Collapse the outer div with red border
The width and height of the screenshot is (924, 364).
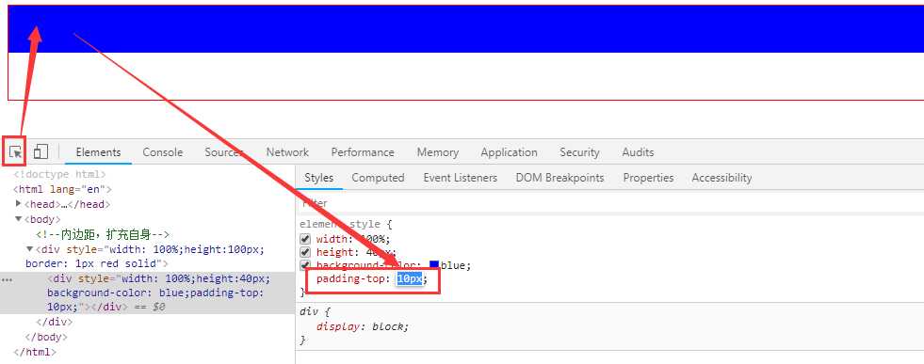point(30,248)
